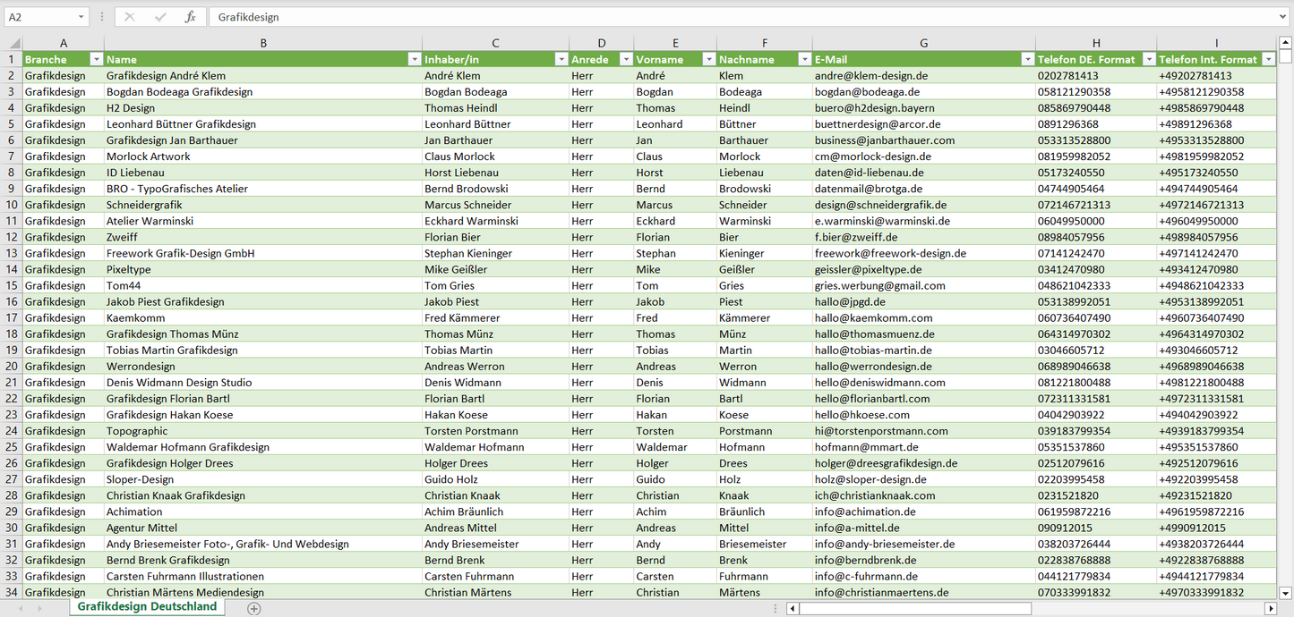Image resolution: width=1294 pixels, height=617 pixels.
Task: Click the horizontal scrollbar right arrow
Action: pos(1270,608)
